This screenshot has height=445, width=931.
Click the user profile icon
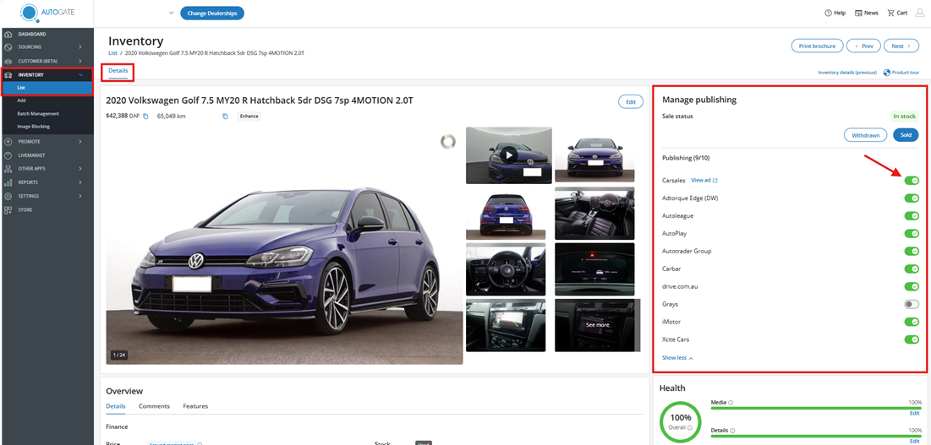point(920,13)
